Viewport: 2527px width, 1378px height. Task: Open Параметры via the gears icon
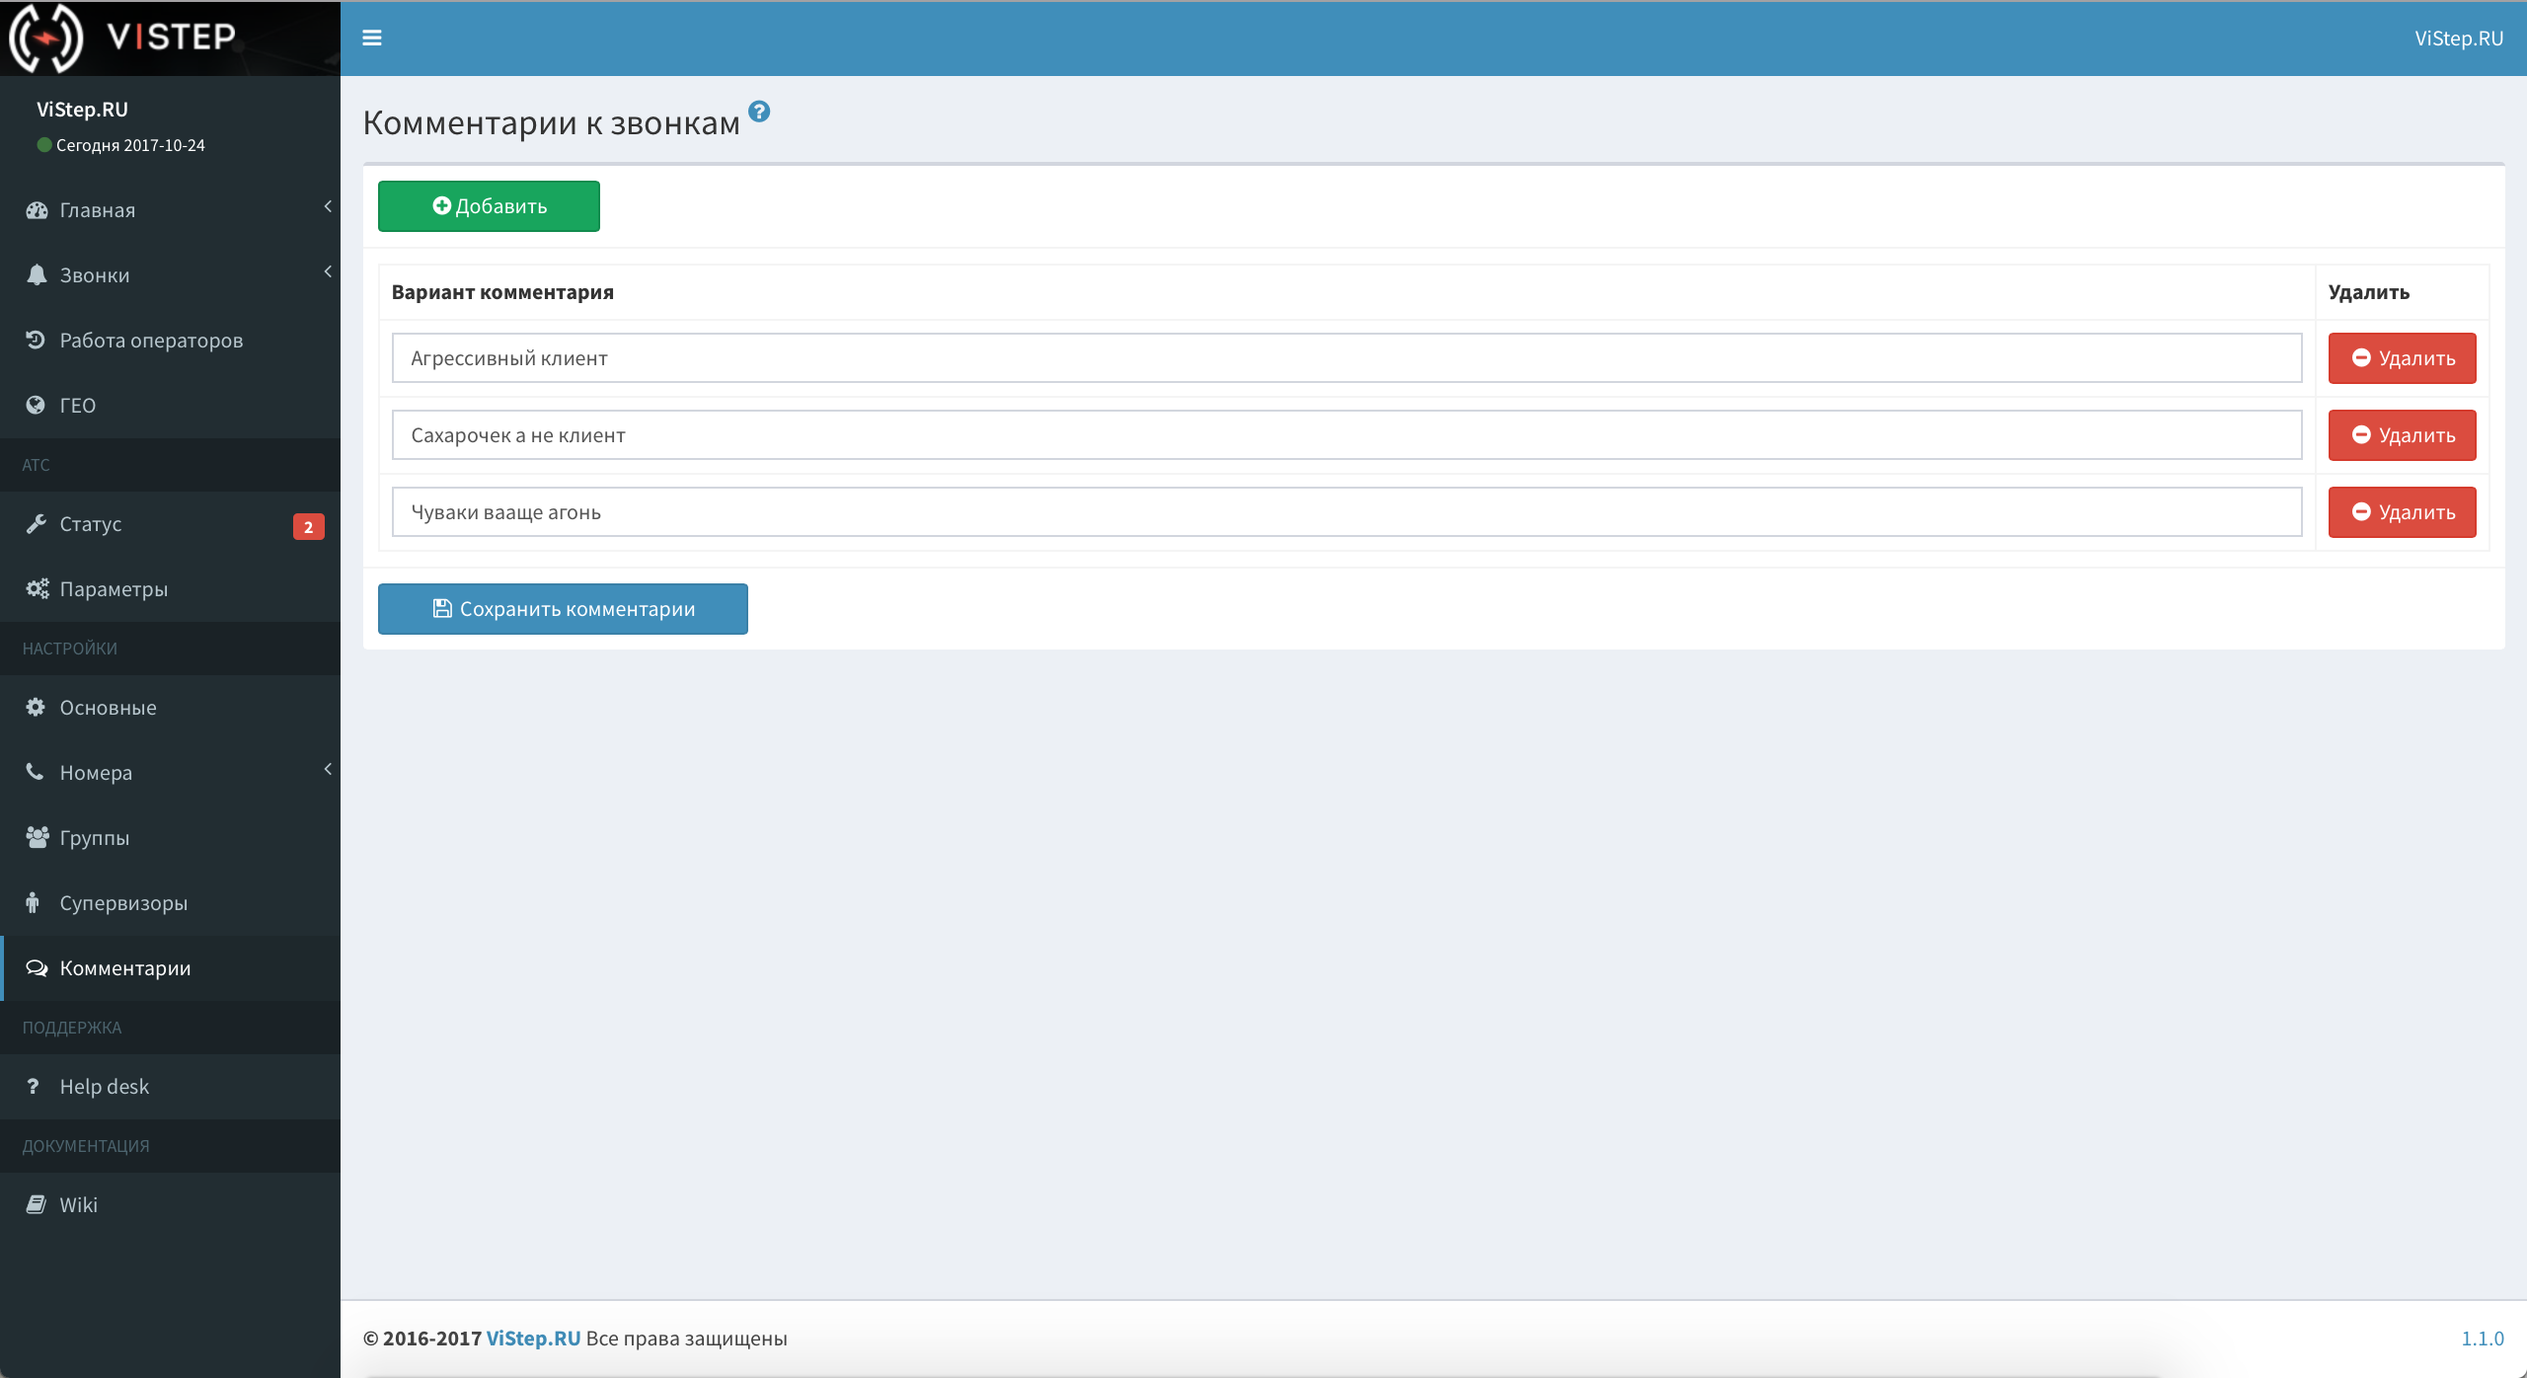36,588
